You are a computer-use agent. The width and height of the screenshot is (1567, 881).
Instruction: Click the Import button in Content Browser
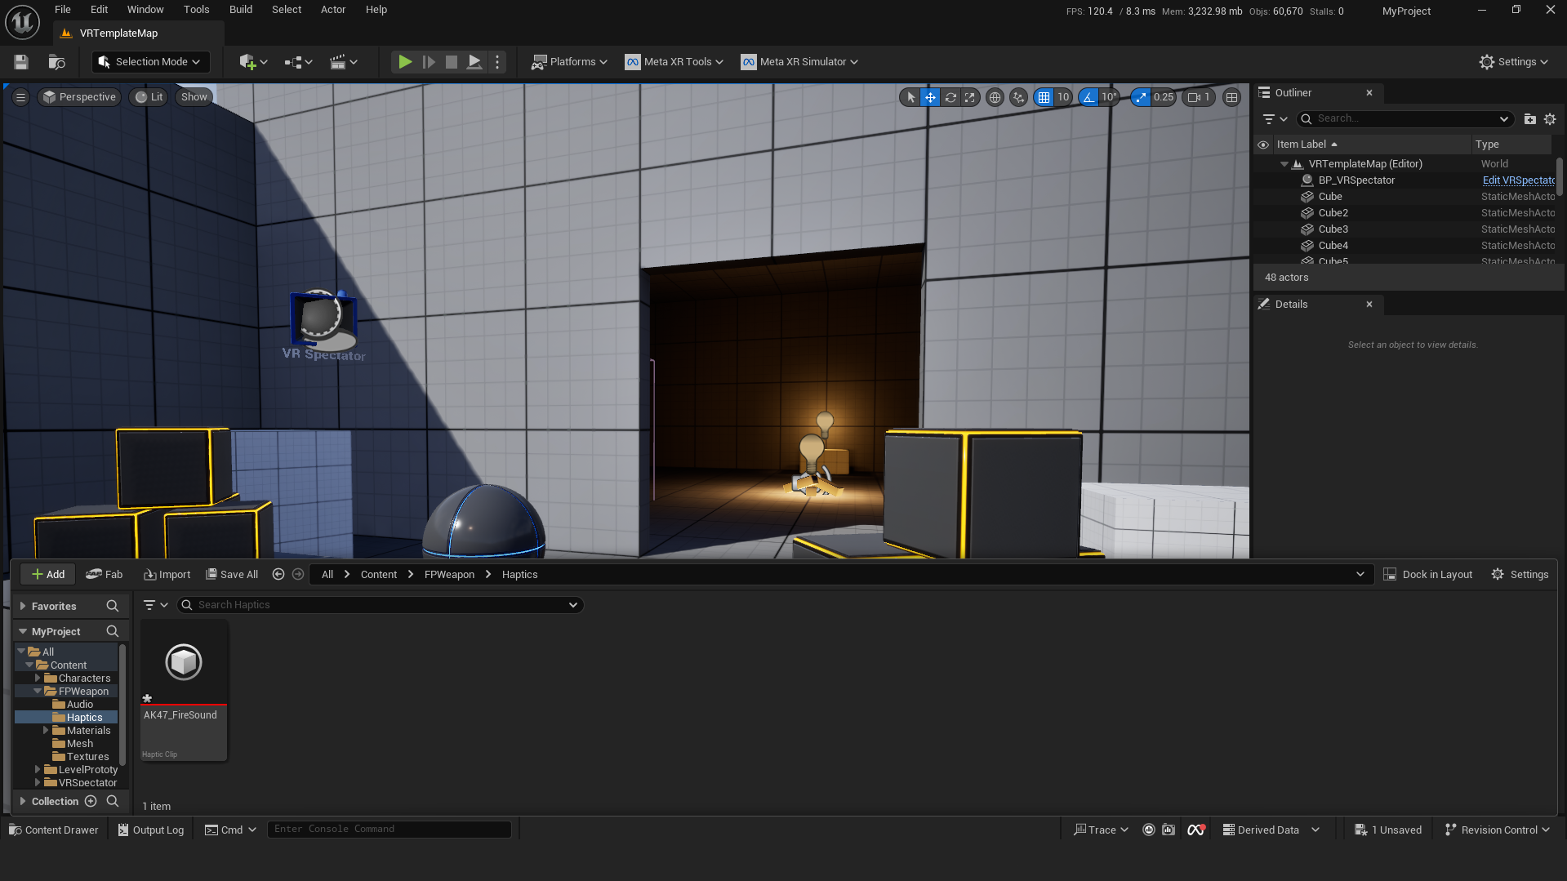click(167, 575)
